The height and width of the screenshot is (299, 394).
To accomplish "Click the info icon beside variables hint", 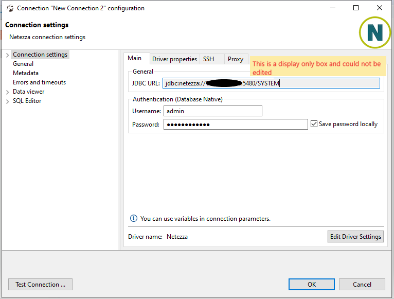I will pos(133,218).
